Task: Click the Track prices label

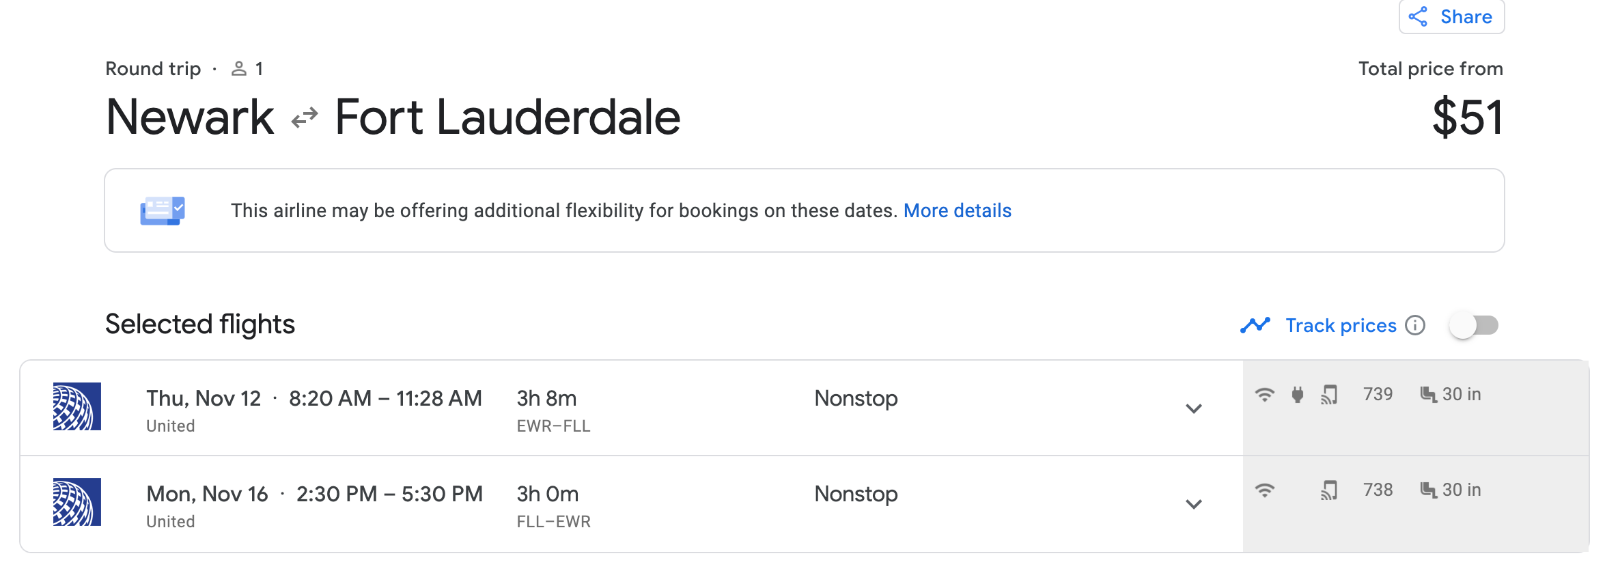Action: 1341,326
